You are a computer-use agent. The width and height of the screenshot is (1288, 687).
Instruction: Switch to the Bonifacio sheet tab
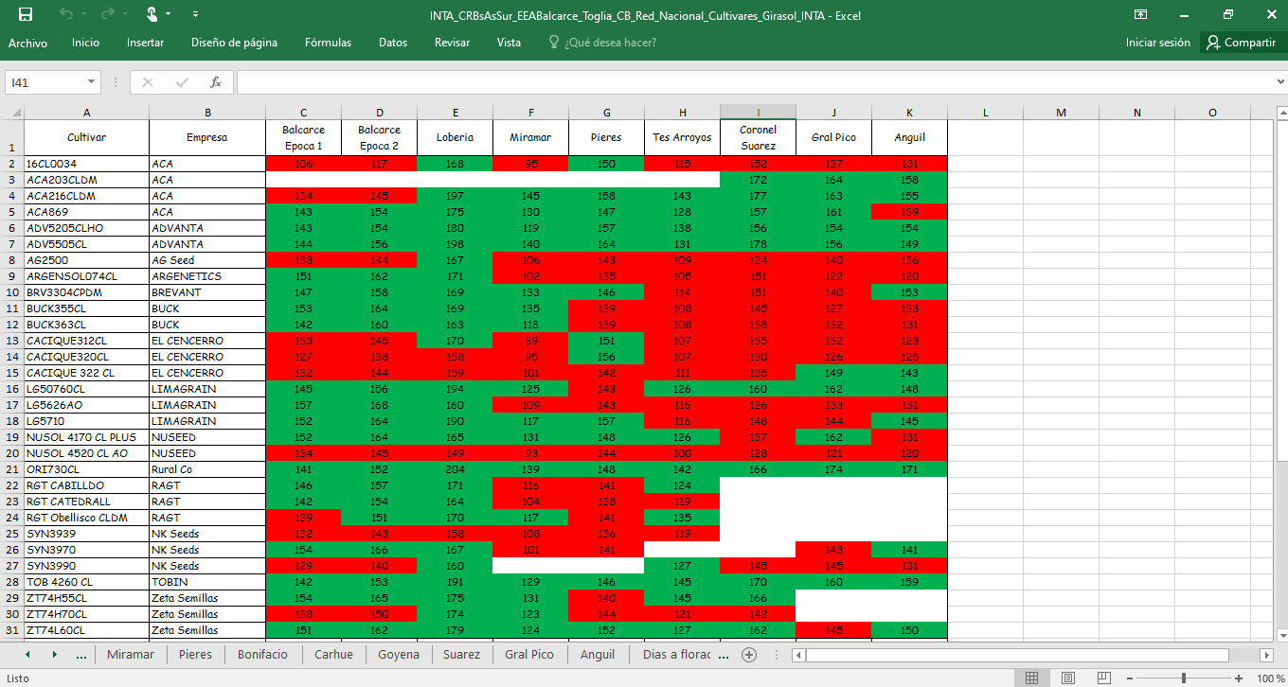coord(262,655)
